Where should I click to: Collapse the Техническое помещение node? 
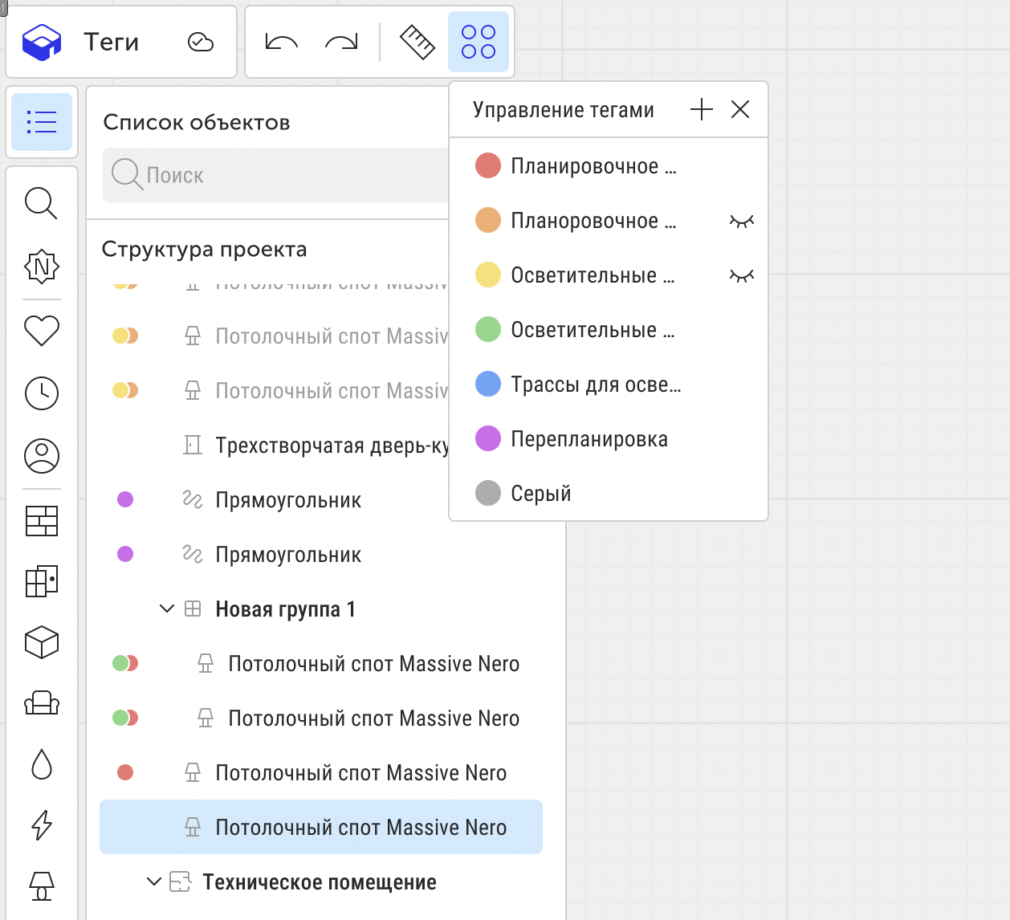pos(154,882)
